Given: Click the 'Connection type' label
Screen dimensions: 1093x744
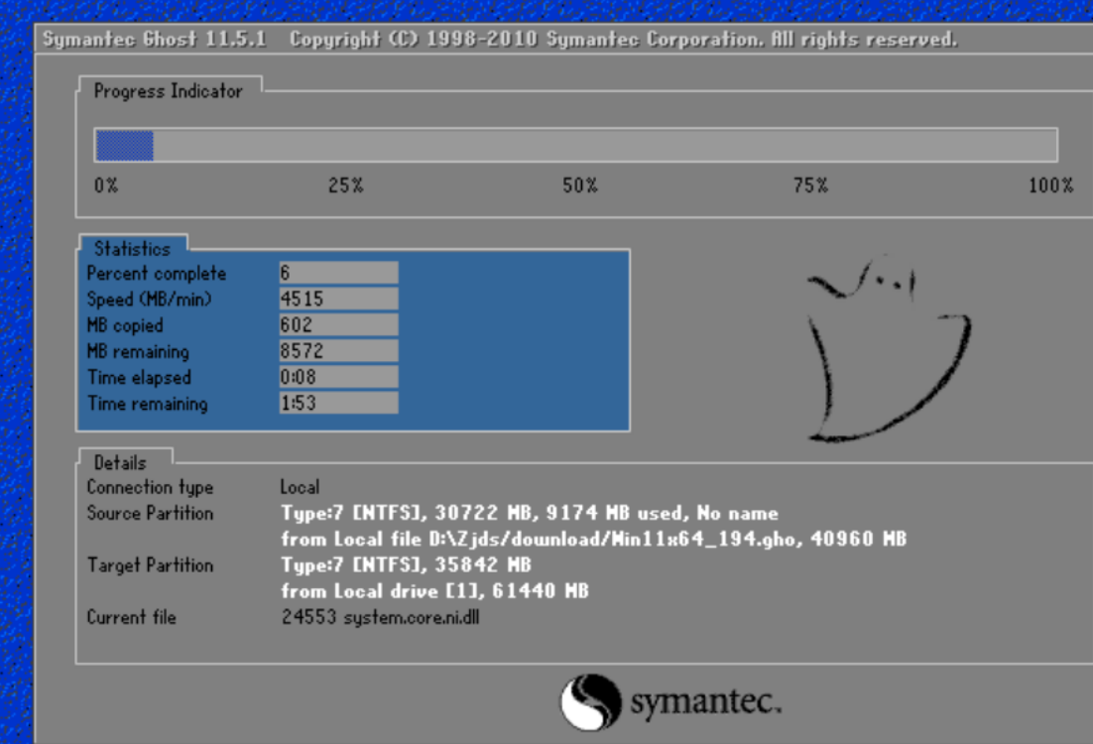Looking at the screenshot, I should [x=150, y=487].
